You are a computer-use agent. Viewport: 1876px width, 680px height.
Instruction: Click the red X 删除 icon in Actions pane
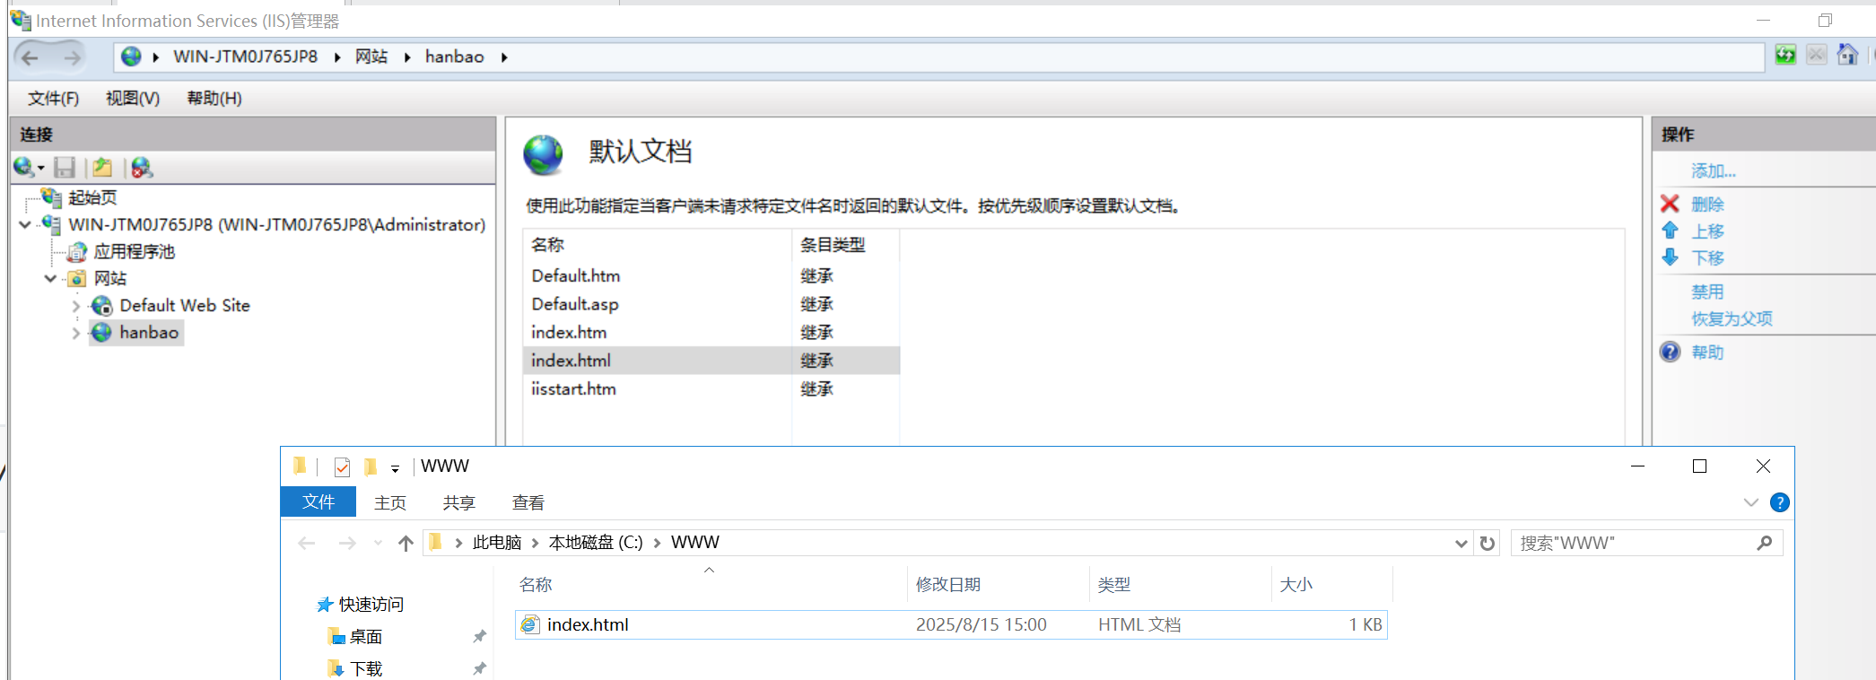(x=1670, y=204)
